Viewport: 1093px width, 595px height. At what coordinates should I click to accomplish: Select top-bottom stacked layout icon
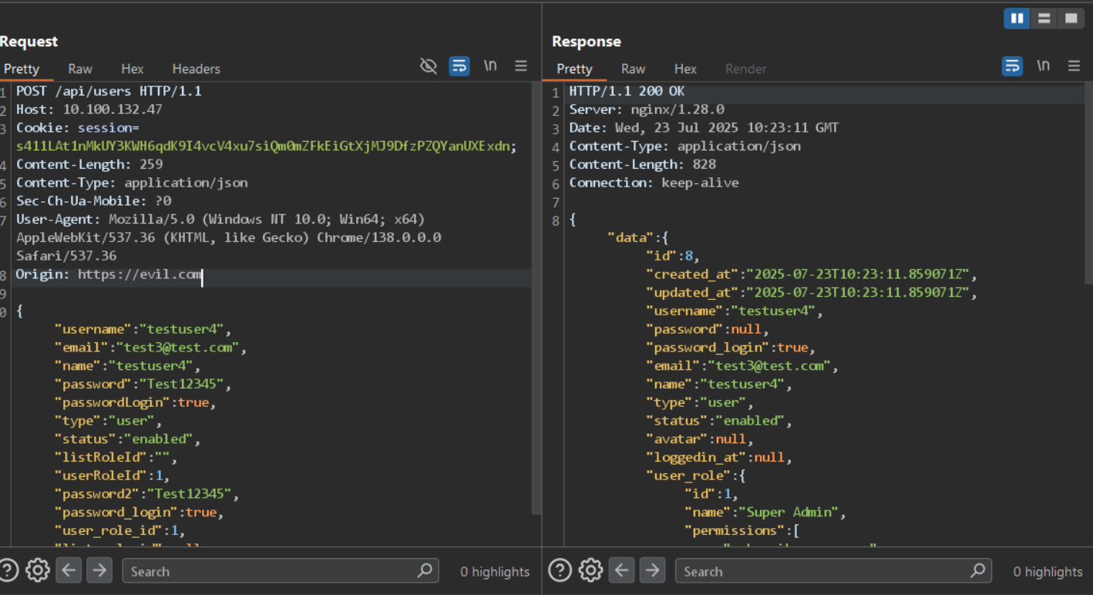[1044, 18]
